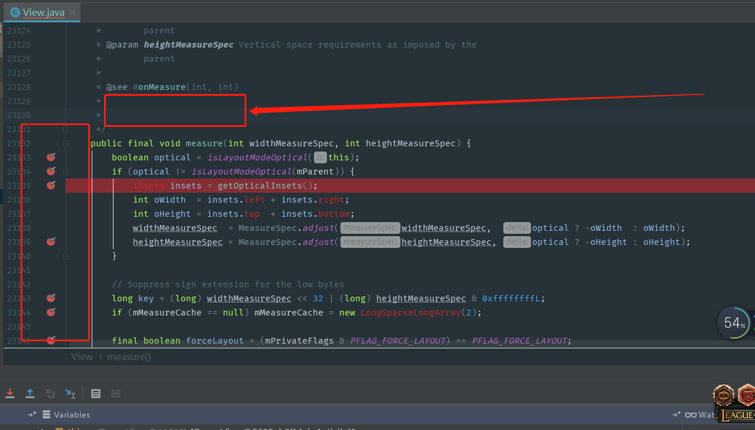
Task: Toggle breakpoint on the forceLayout line
Action: click(51, 340)
